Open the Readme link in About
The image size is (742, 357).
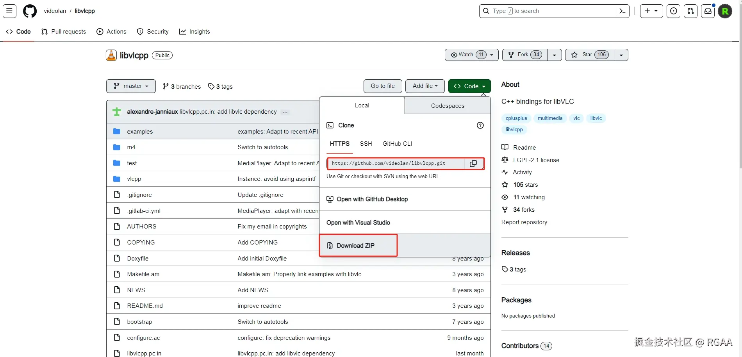519,148
